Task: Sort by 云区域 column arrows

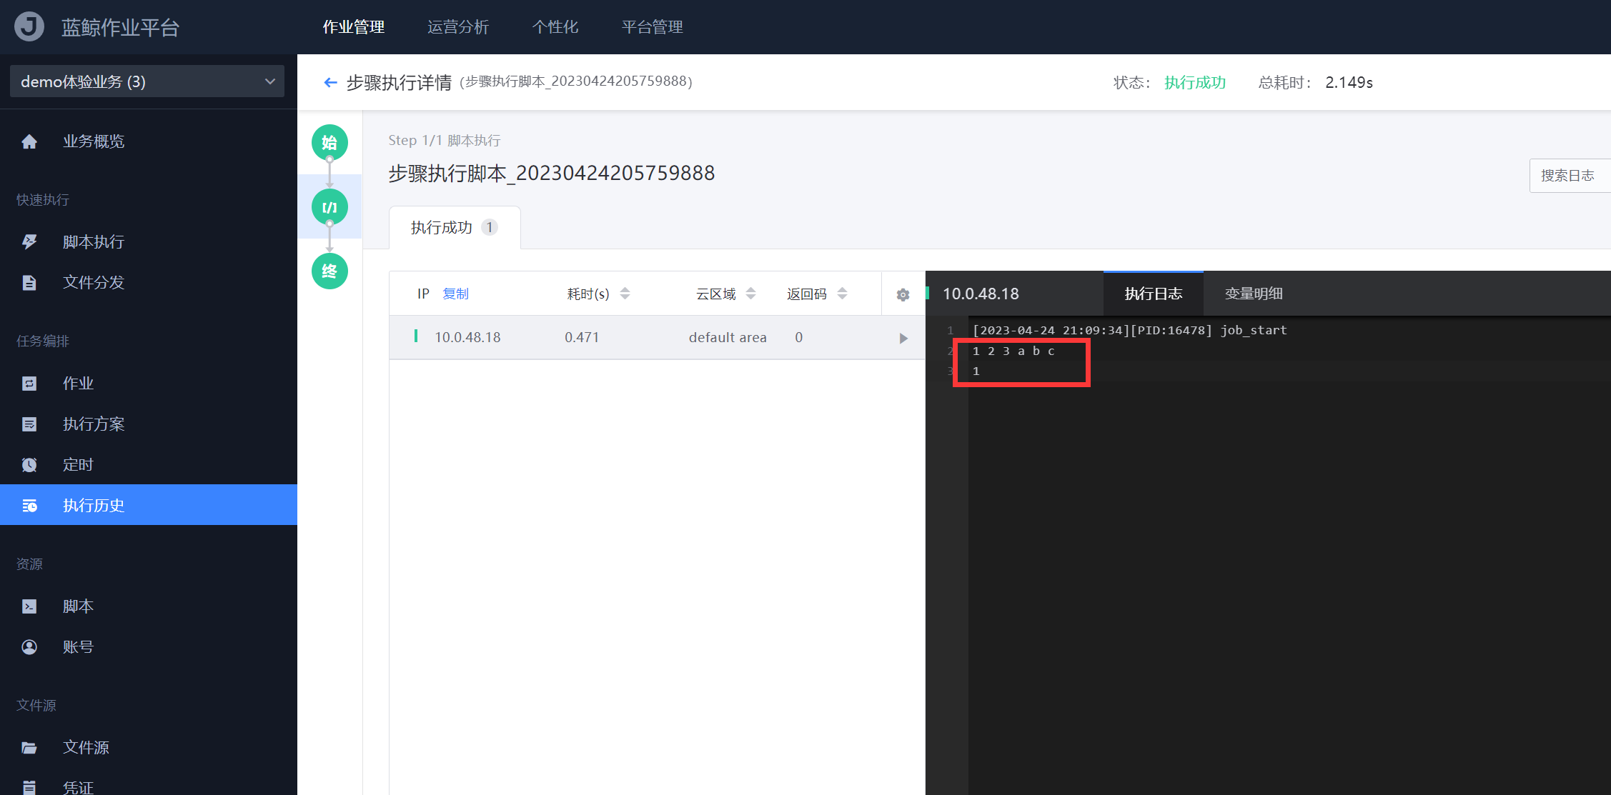Action: pos(750,294)
